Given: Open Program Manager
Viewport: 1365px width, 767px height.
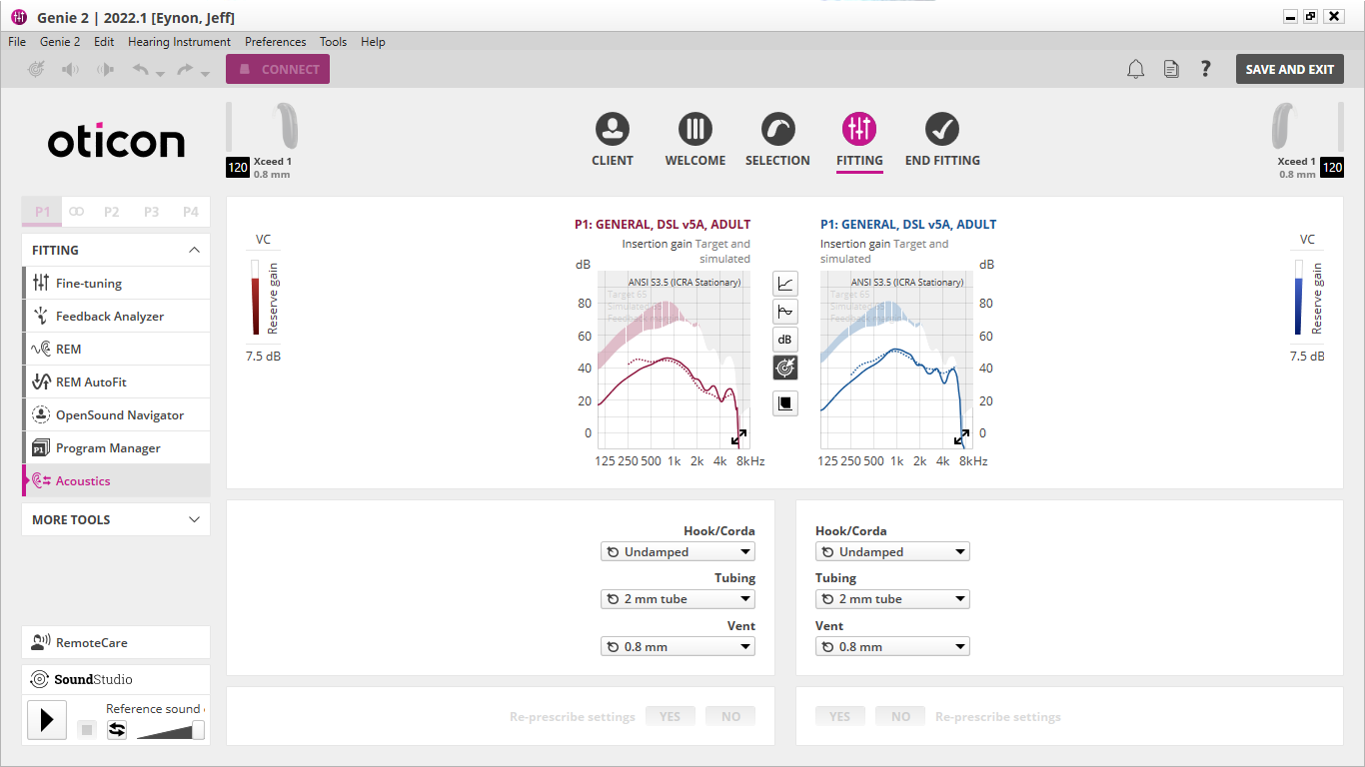Looking at the screenshot, I should (x=116, y=447).
